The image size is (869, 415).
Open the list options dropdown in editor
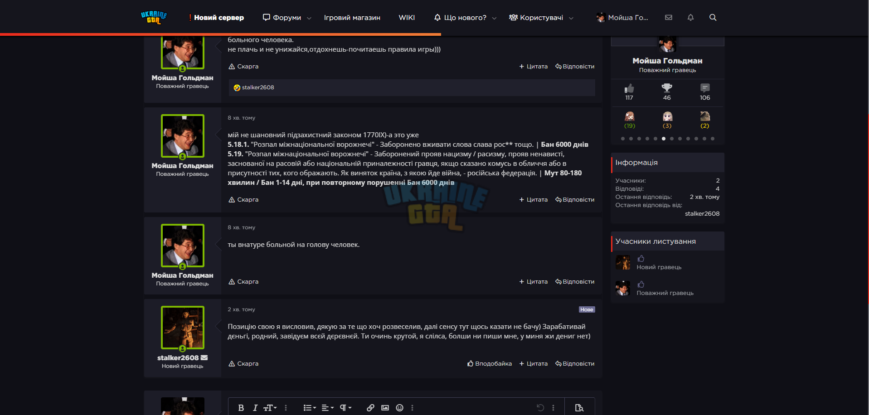310,408
